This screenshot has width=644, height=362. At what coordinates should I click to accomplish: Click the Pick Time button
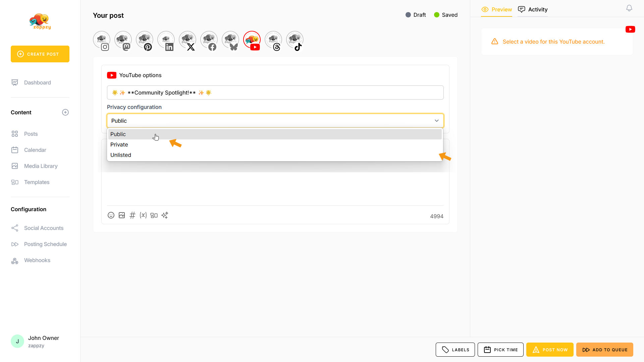point(500,350)
